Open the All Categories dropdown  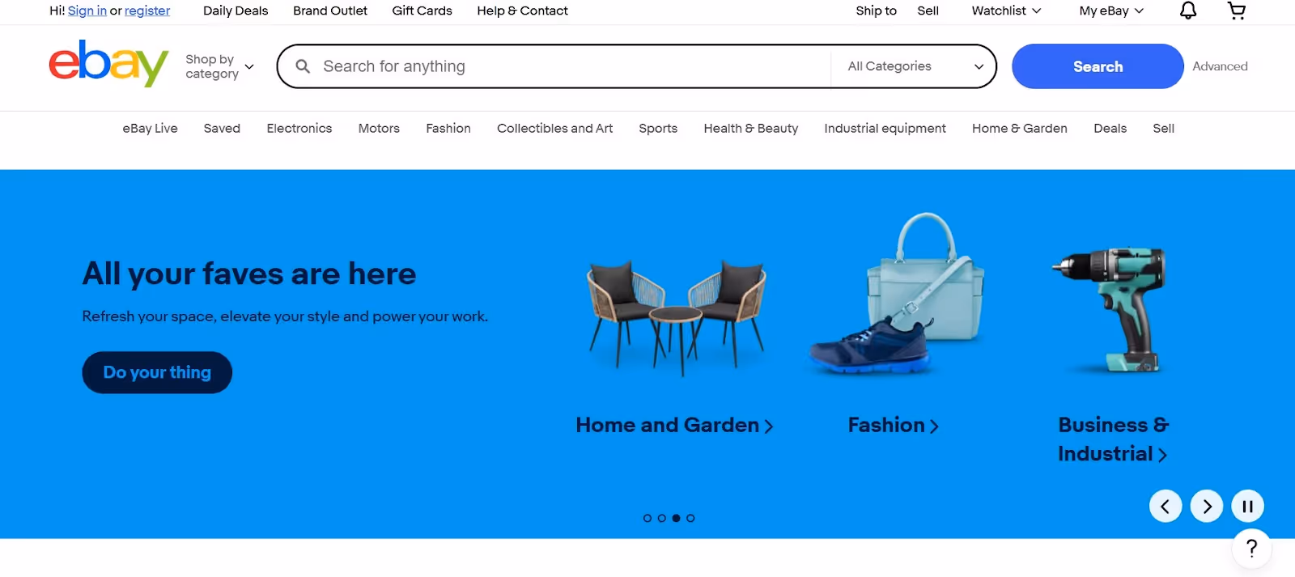(x=914, y=66)
